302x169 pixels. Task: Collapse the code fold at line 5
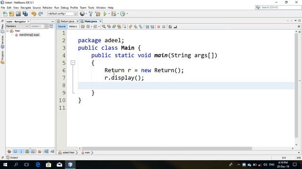73,62
